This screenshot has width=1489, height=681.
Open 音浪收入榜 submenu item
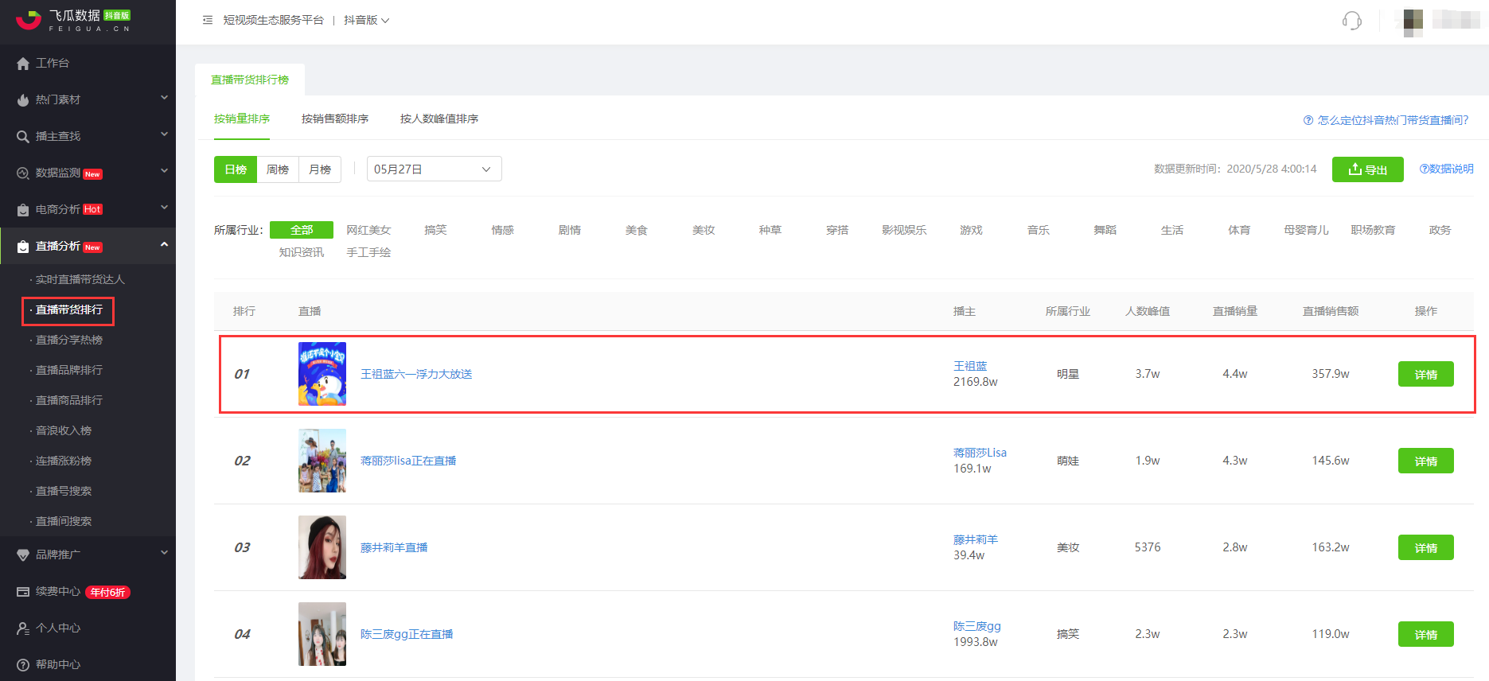point(63,430)
